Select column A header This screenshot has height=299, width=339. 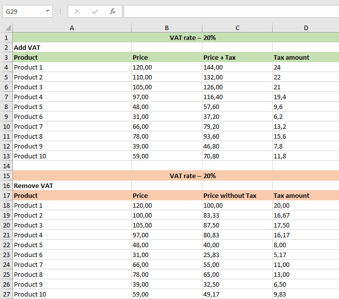72,28
